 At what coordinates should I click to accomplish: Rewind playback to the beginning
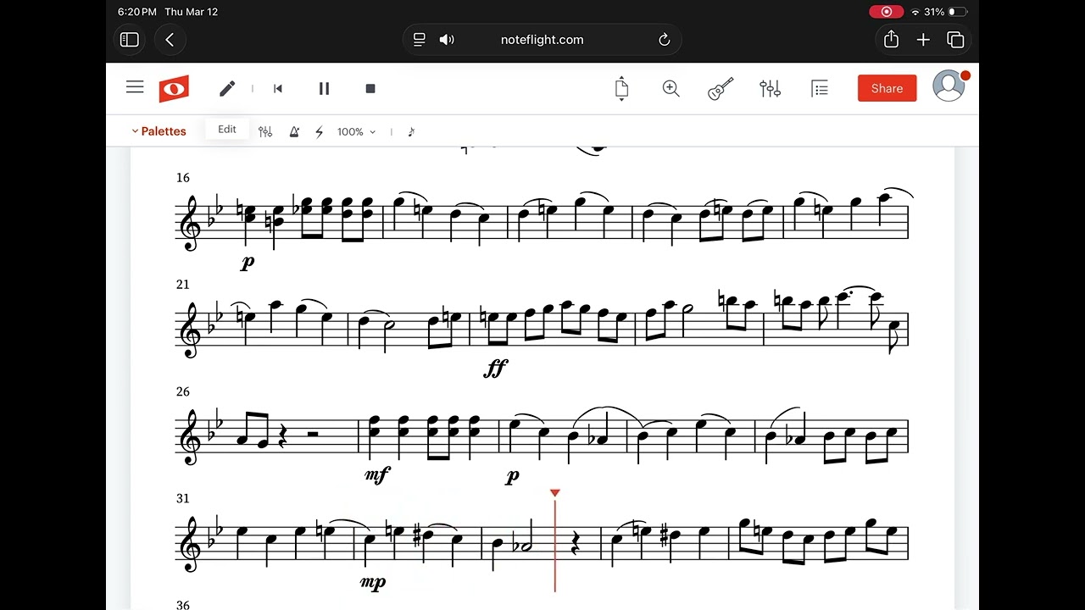[278, 88]
